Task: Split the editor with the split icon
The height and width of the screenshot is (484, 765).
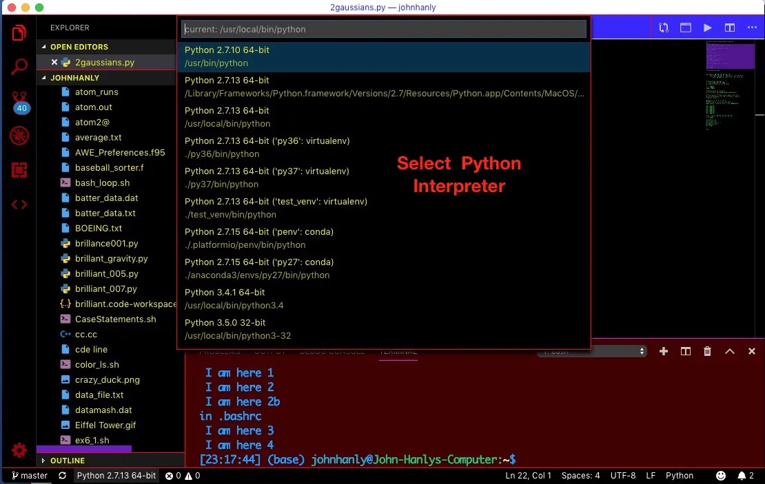Action: point(729,28)
